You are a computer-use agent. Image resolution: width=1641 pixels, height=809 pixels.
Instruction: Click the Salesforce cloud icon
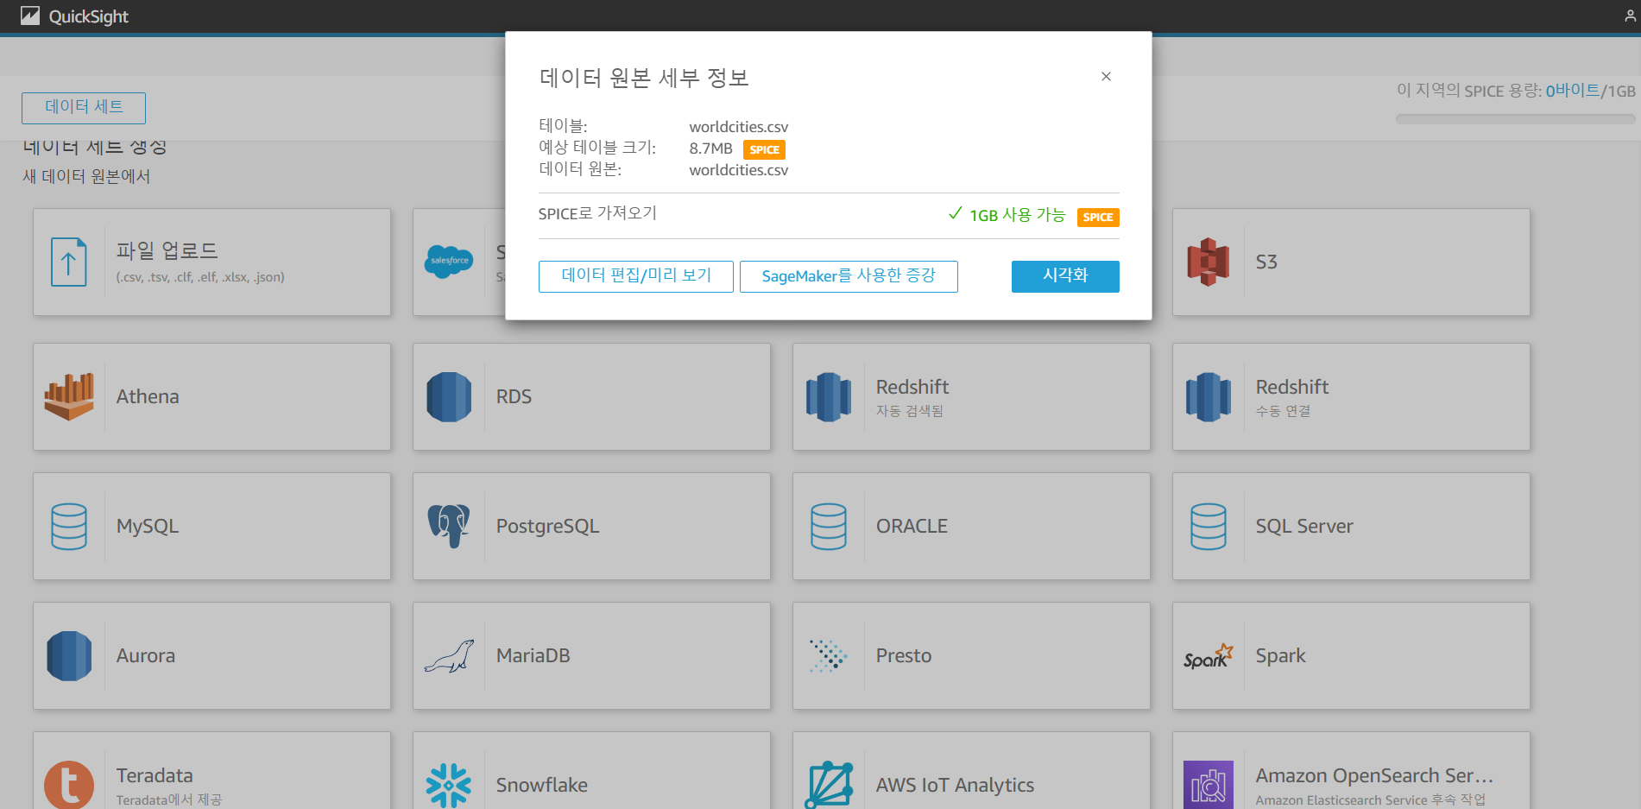pyautogui.click(x=449, y=261)
